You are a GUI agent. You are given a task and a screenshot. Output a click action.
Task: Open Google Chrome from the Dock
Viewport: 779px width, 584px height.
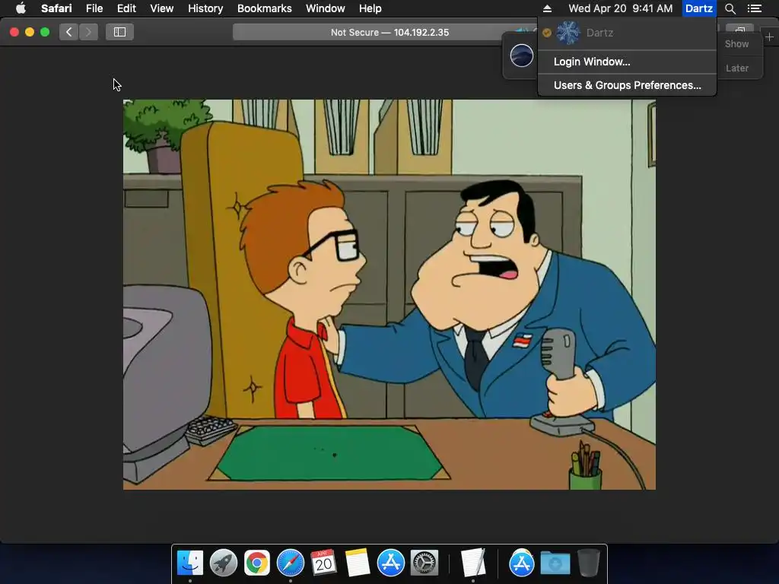pyautogui.click(x=257, y=563)
